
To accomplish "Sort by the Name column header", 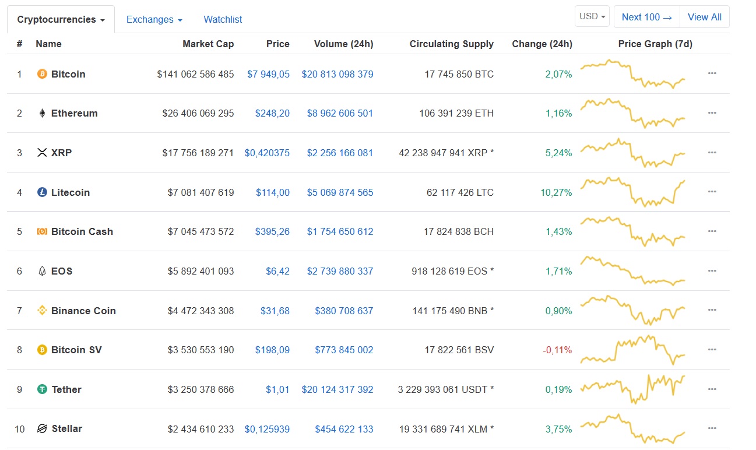I will point(48,44).
